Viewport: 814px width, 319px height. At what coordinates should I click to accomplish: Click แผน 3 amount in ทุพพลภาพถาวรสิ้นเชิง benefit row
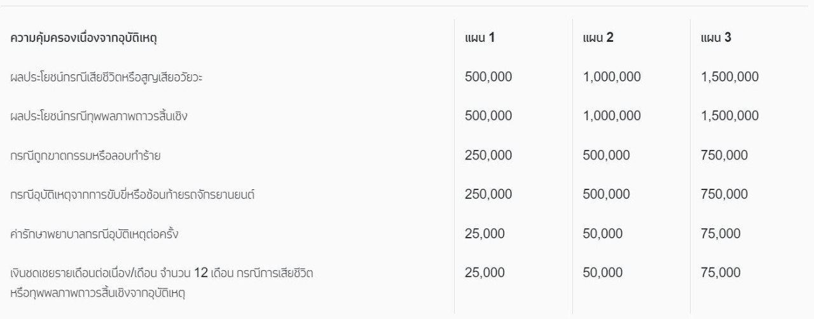pos(729,116)
